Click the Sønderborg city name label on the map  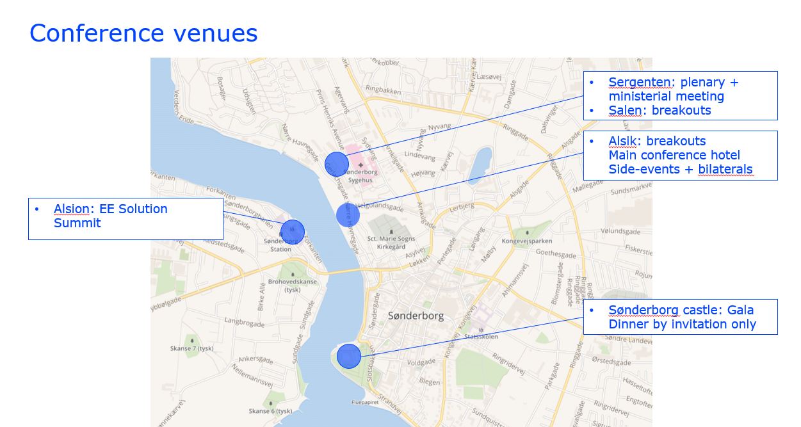pos(416,316)
